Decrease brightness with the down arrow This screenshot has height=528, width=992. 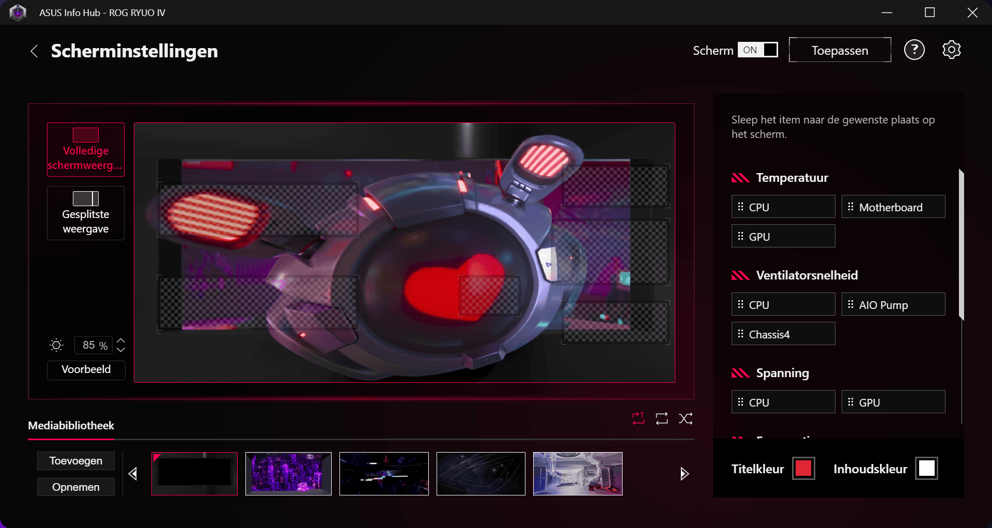click(121, 350)
